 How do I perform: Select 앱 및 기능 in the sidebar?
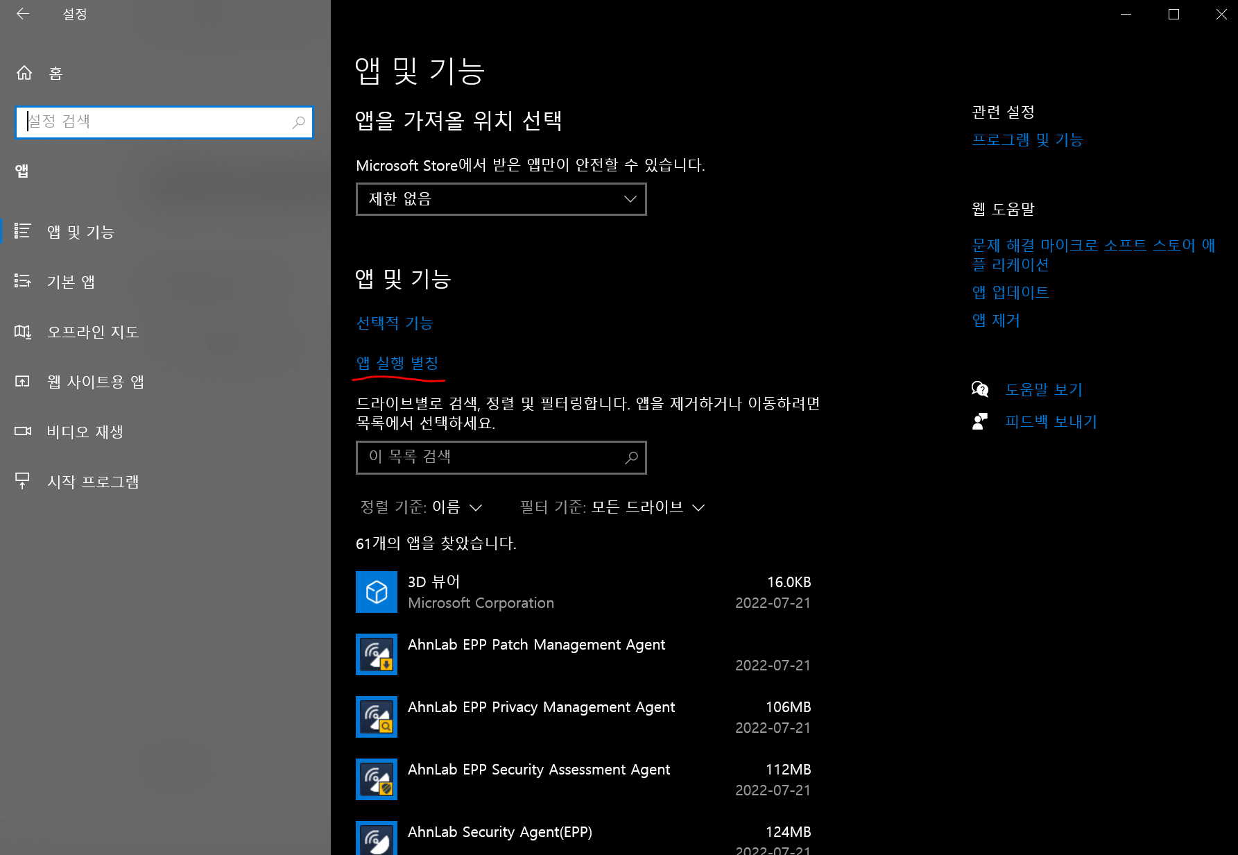(x=80, y=232)
